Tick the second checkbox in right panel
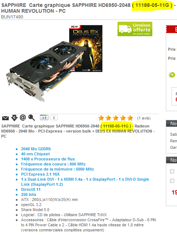 [172, 181]
